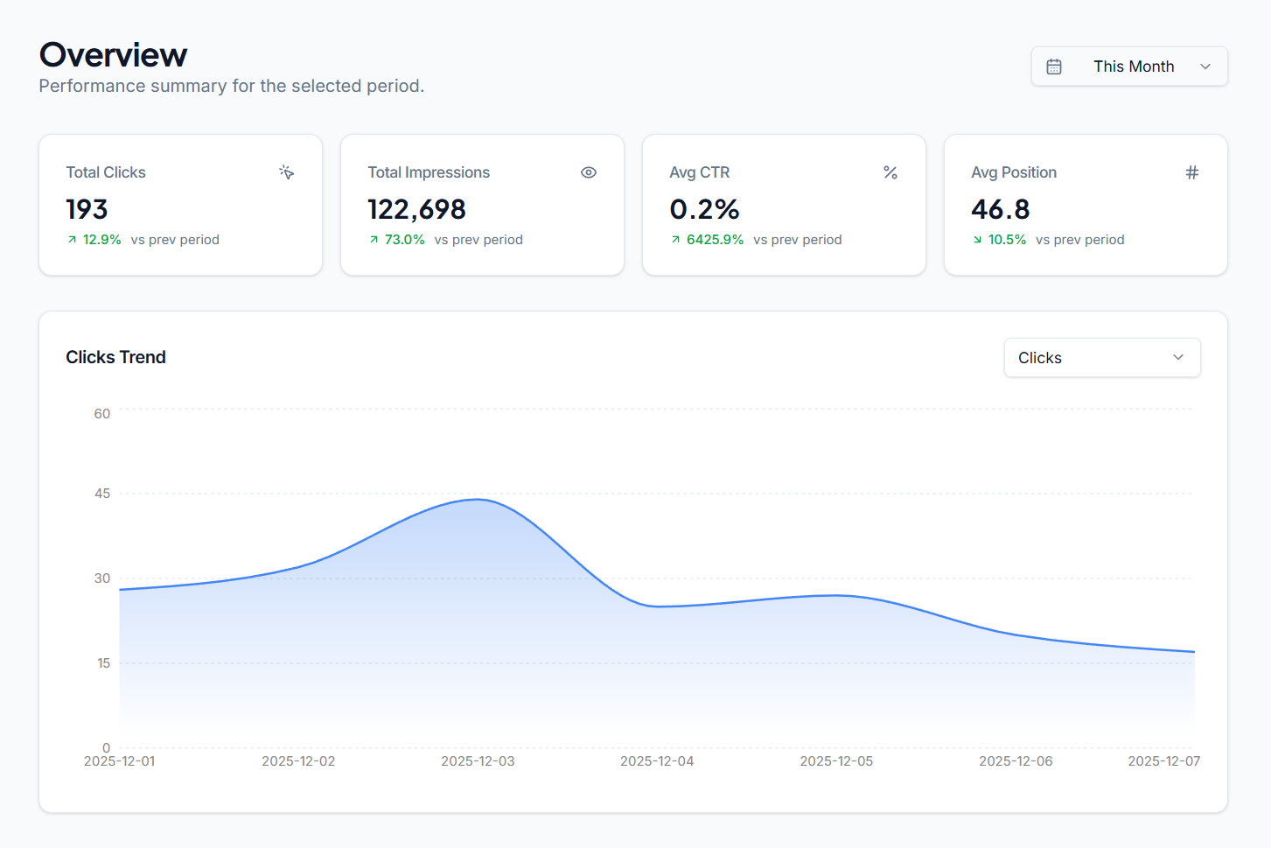The height and width of the screenshot is (848, 1271).
Task: Click the 60 gridline label on the y-axis
Action: click(102, 413)
